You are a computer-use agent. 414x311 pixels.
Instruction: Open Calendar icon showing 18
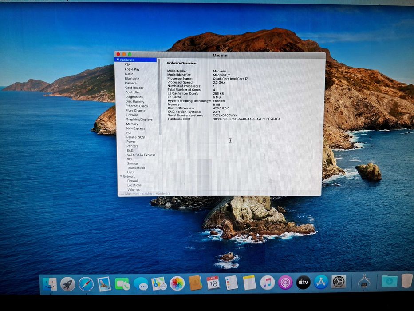click(x=213, y=283)
